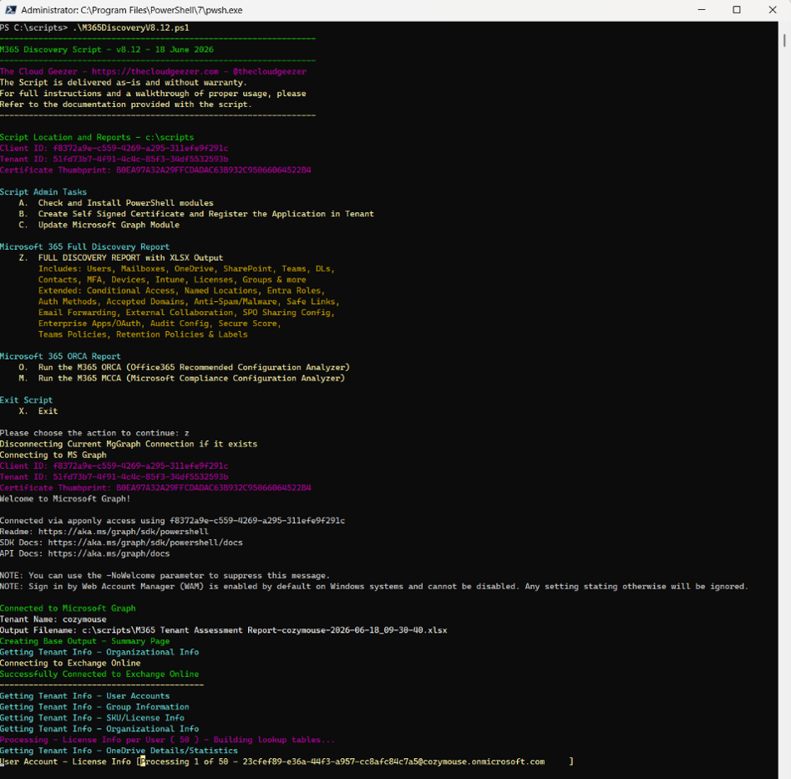
Task: Click the 'Microsoft 365 ORCA Report' heading
Action: pyautogui.click(x=60, y=356)
